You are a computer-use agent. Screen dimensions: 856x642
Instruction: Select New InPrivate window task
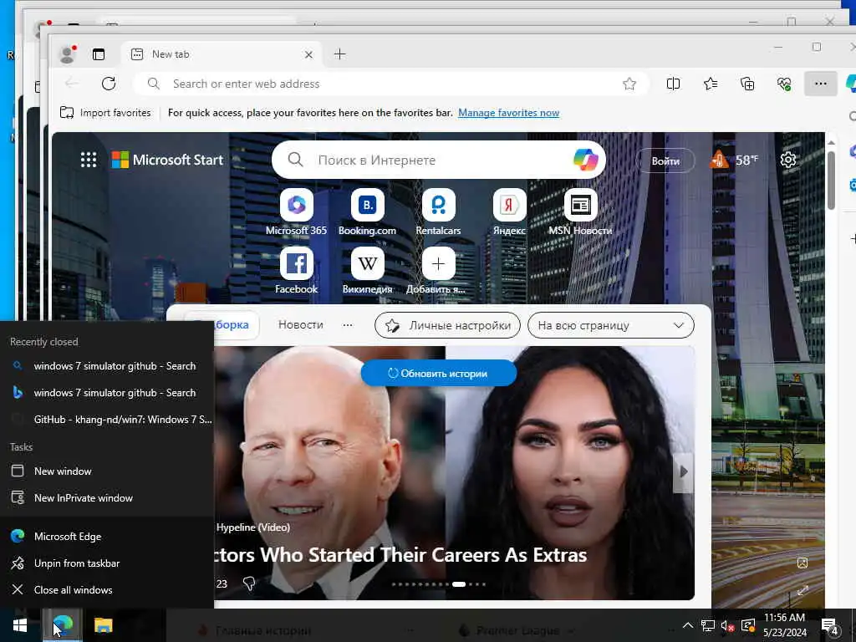(106, 498)
